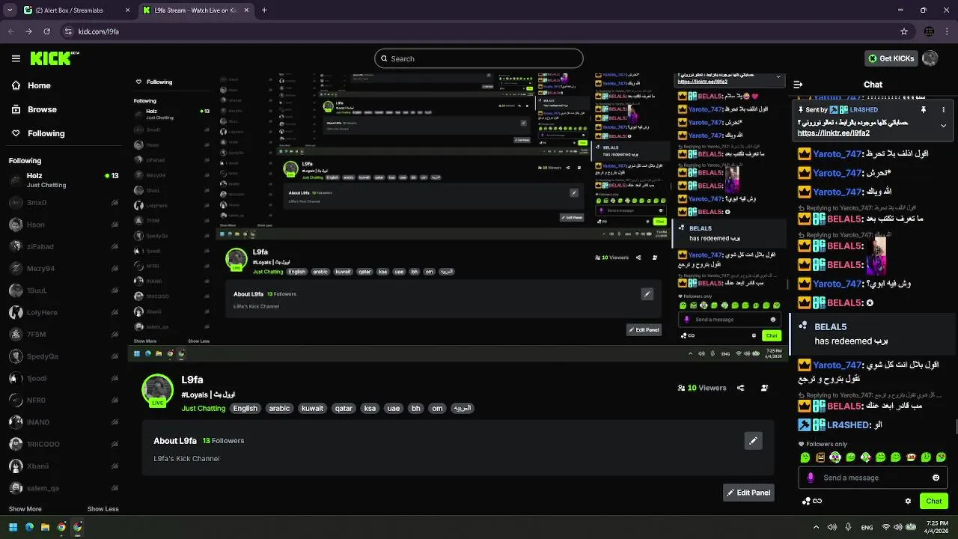Click the channel points icon below chat
The image size is (958, 539).
(811, 501)
